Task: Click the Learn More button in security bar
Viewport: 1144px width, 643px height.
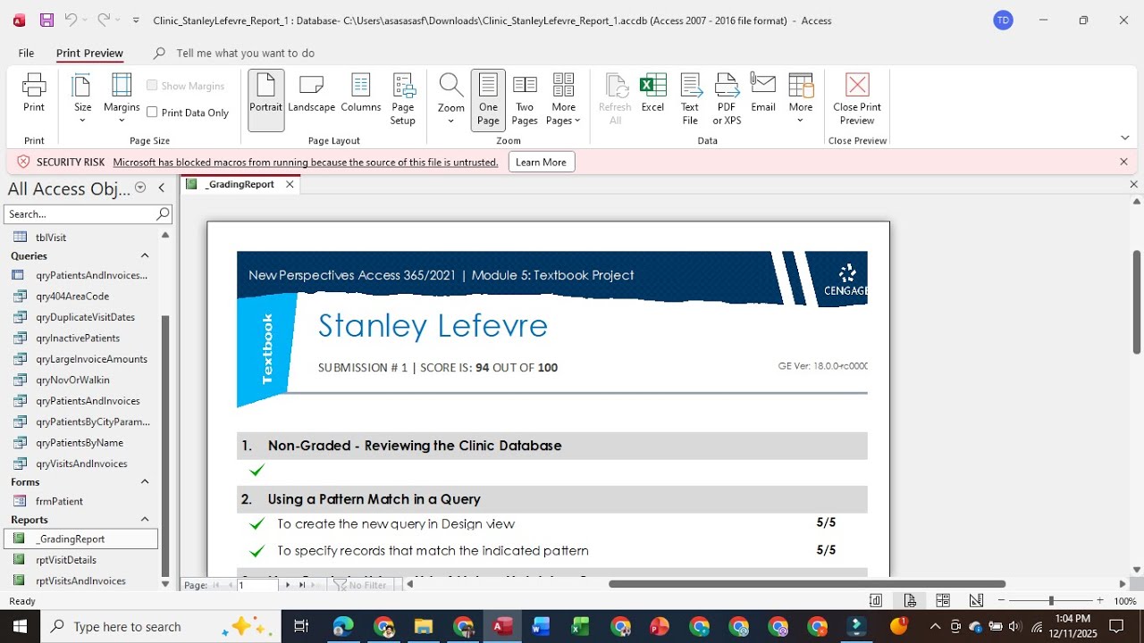Action: [541, 163]
